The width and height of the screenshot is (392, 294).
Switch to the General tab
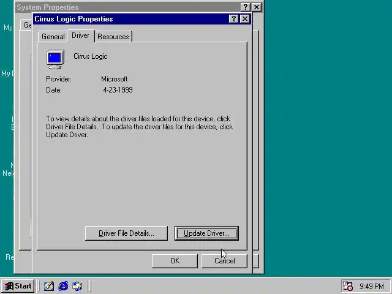(x=53, y=37)
